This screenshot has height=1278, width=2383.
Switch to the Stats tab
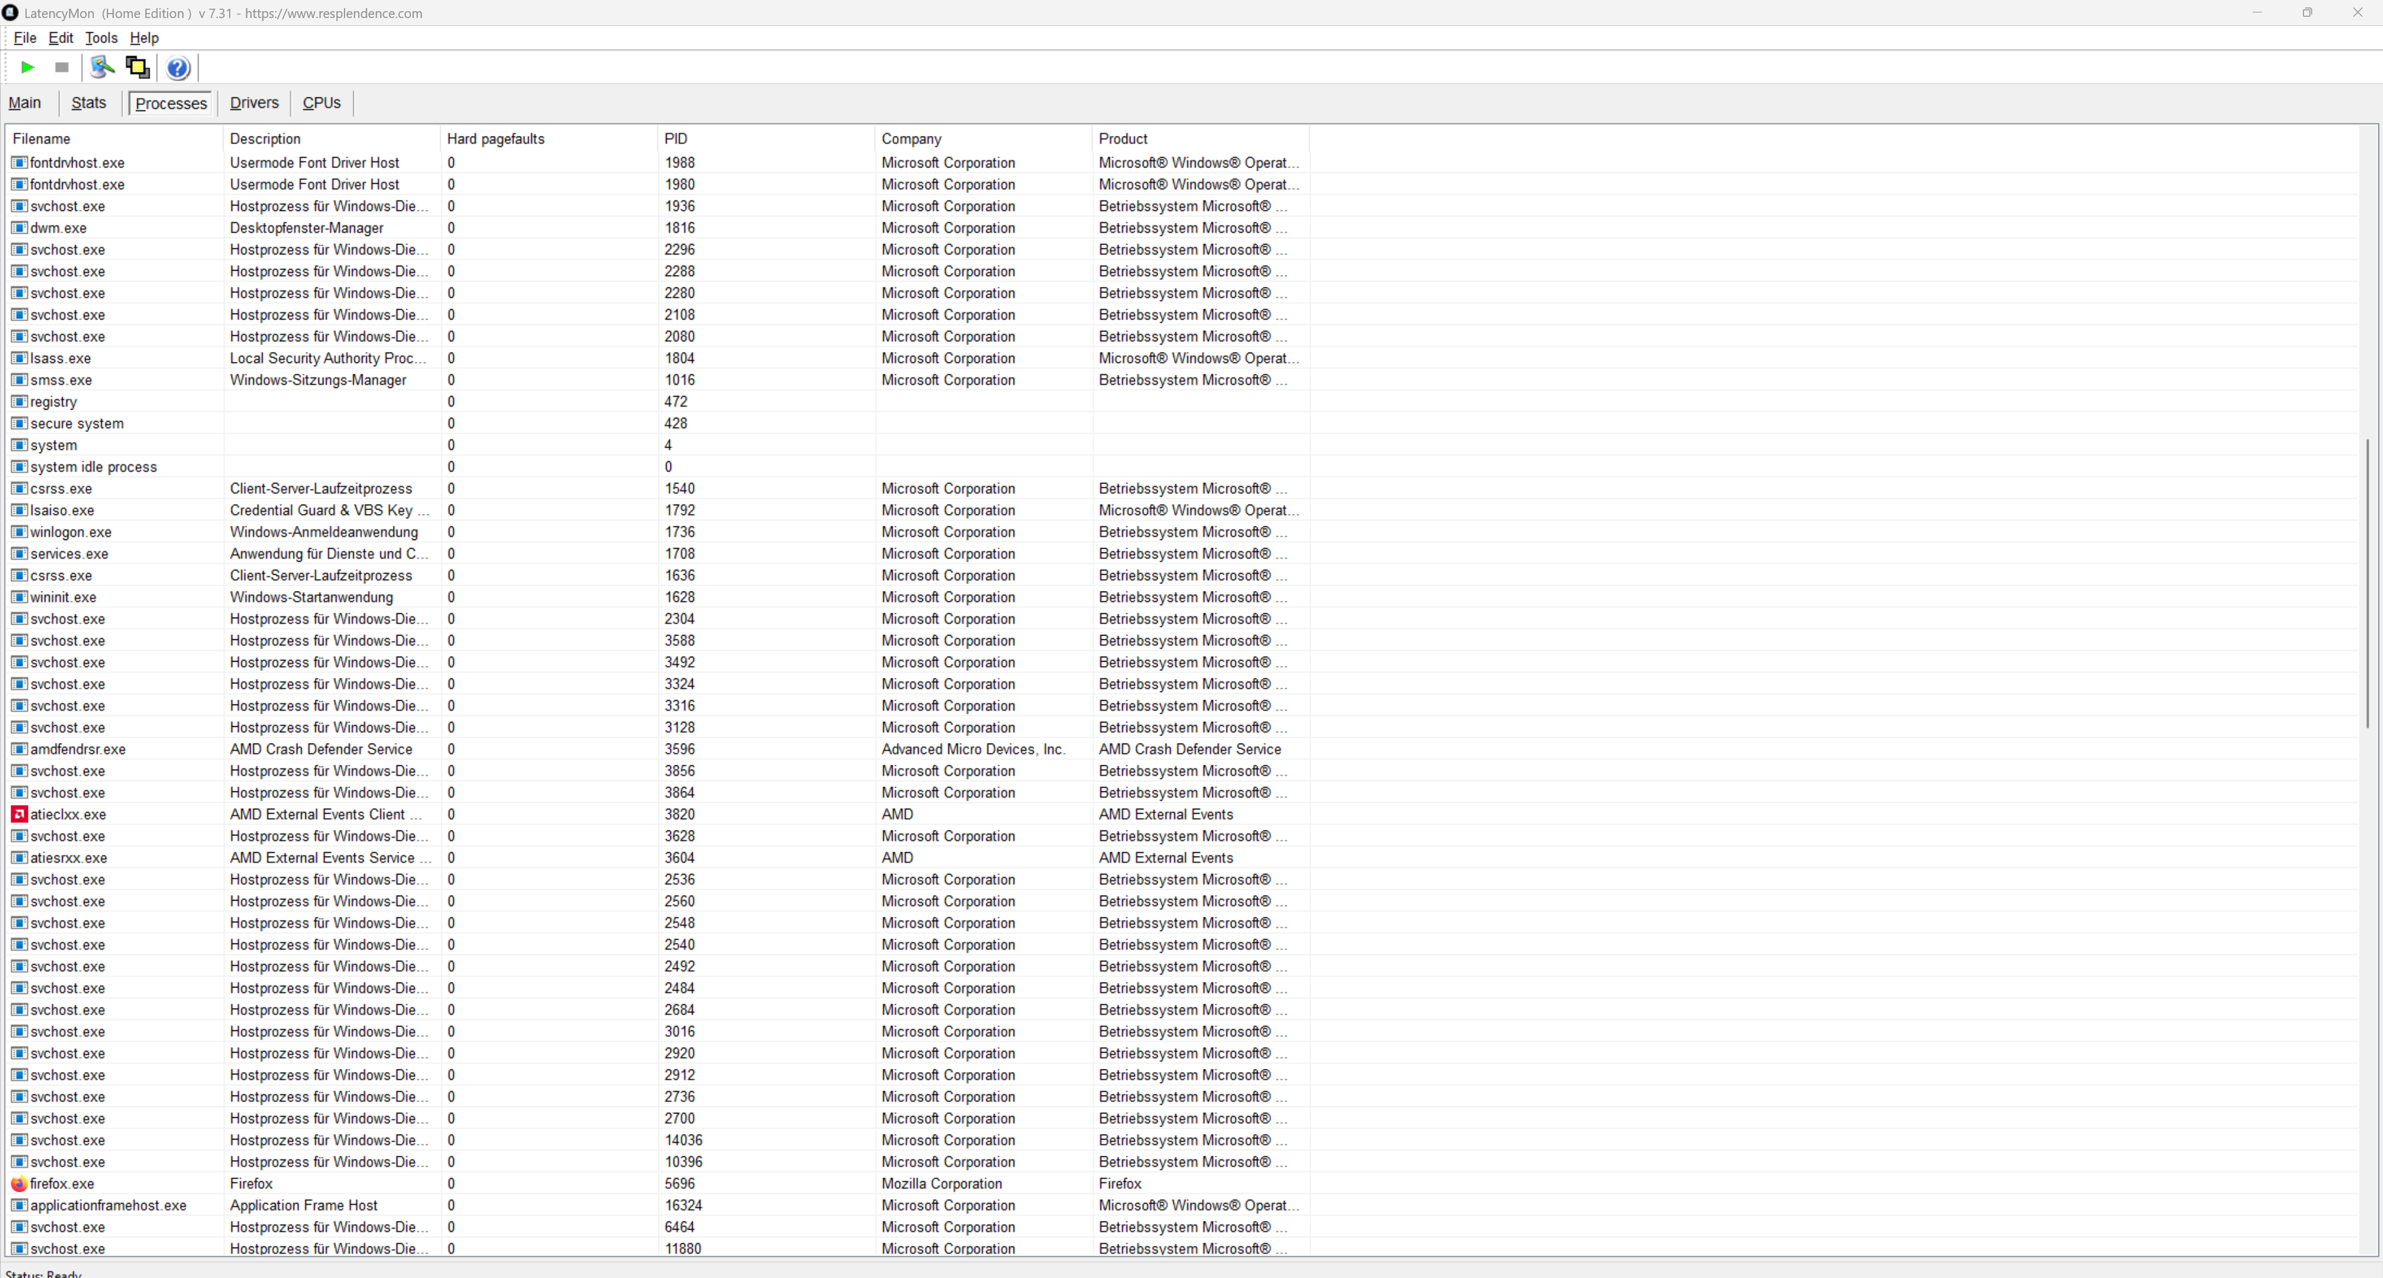click(88, 102)
